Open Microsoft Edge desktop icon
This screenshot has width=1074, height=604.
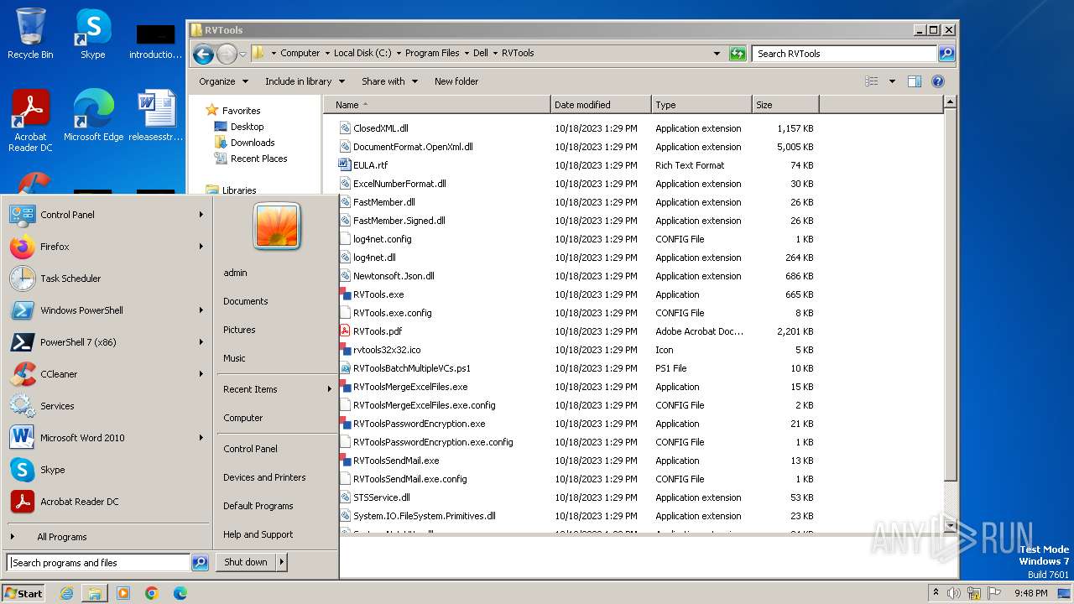pyautogui.click(x=93, y=116)
